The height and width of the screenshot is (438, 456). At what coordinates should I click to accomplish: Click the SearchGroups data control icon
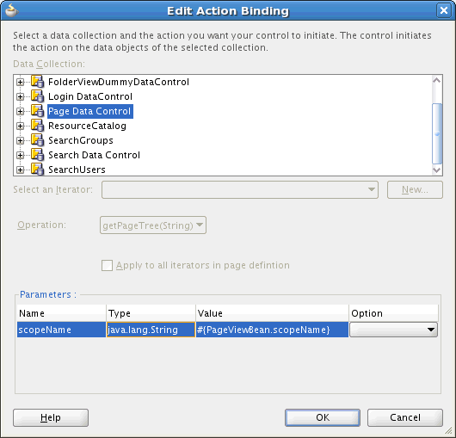point(38,140)
